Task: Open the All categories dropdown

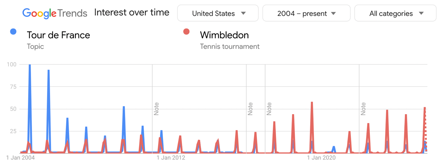Action: pyautogui.click(x=395, y=13)
